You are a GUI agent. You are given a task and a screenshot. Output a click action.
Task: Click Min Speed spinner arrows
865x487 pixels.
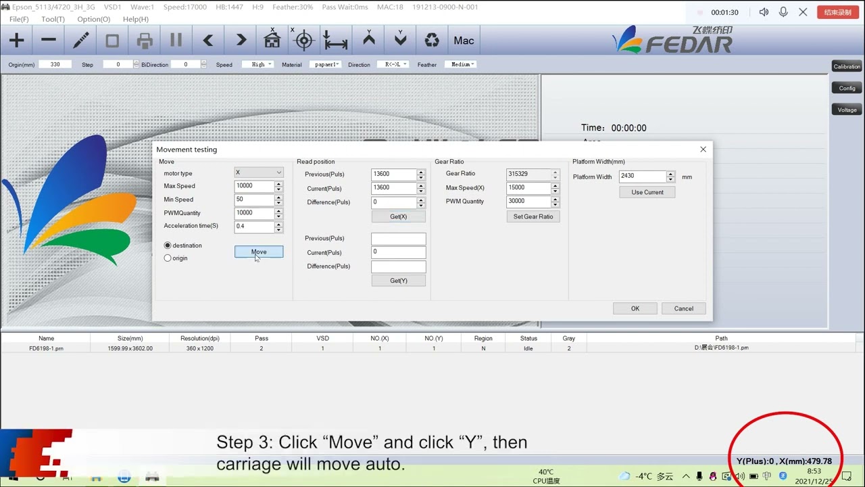click(278, 200)
